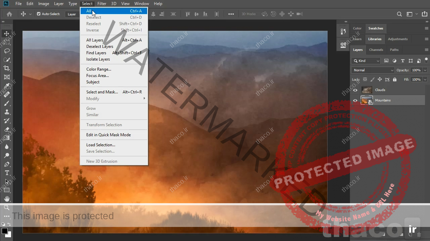Expand the Modify submenu
This screenshot has width=430, height=241.
point(114,99)
